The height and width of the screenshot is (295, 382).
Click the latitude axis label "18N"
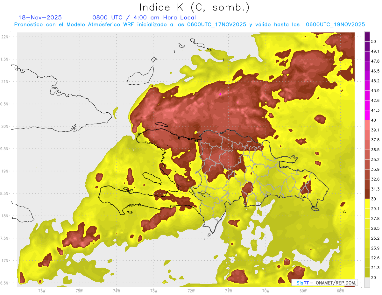pyautogui.click(x=5, y=216)
